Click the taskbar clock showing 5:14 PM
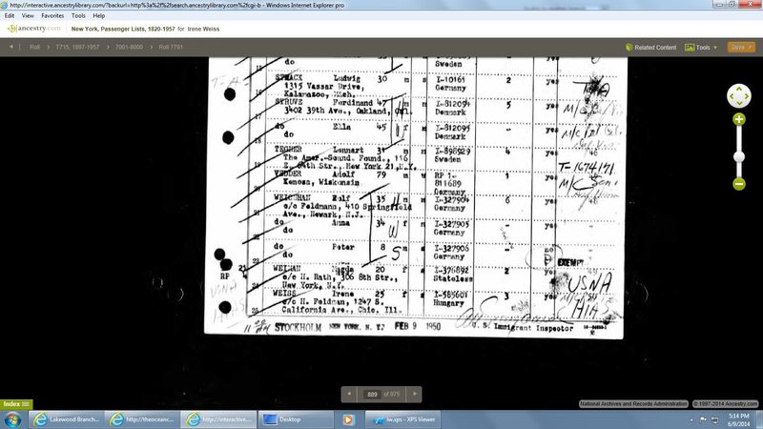 click(x=739, y=419)
